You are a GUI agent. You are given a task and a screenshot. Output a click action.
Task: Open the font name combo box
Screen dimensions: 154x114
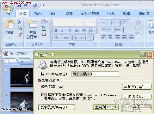(68, 22)
